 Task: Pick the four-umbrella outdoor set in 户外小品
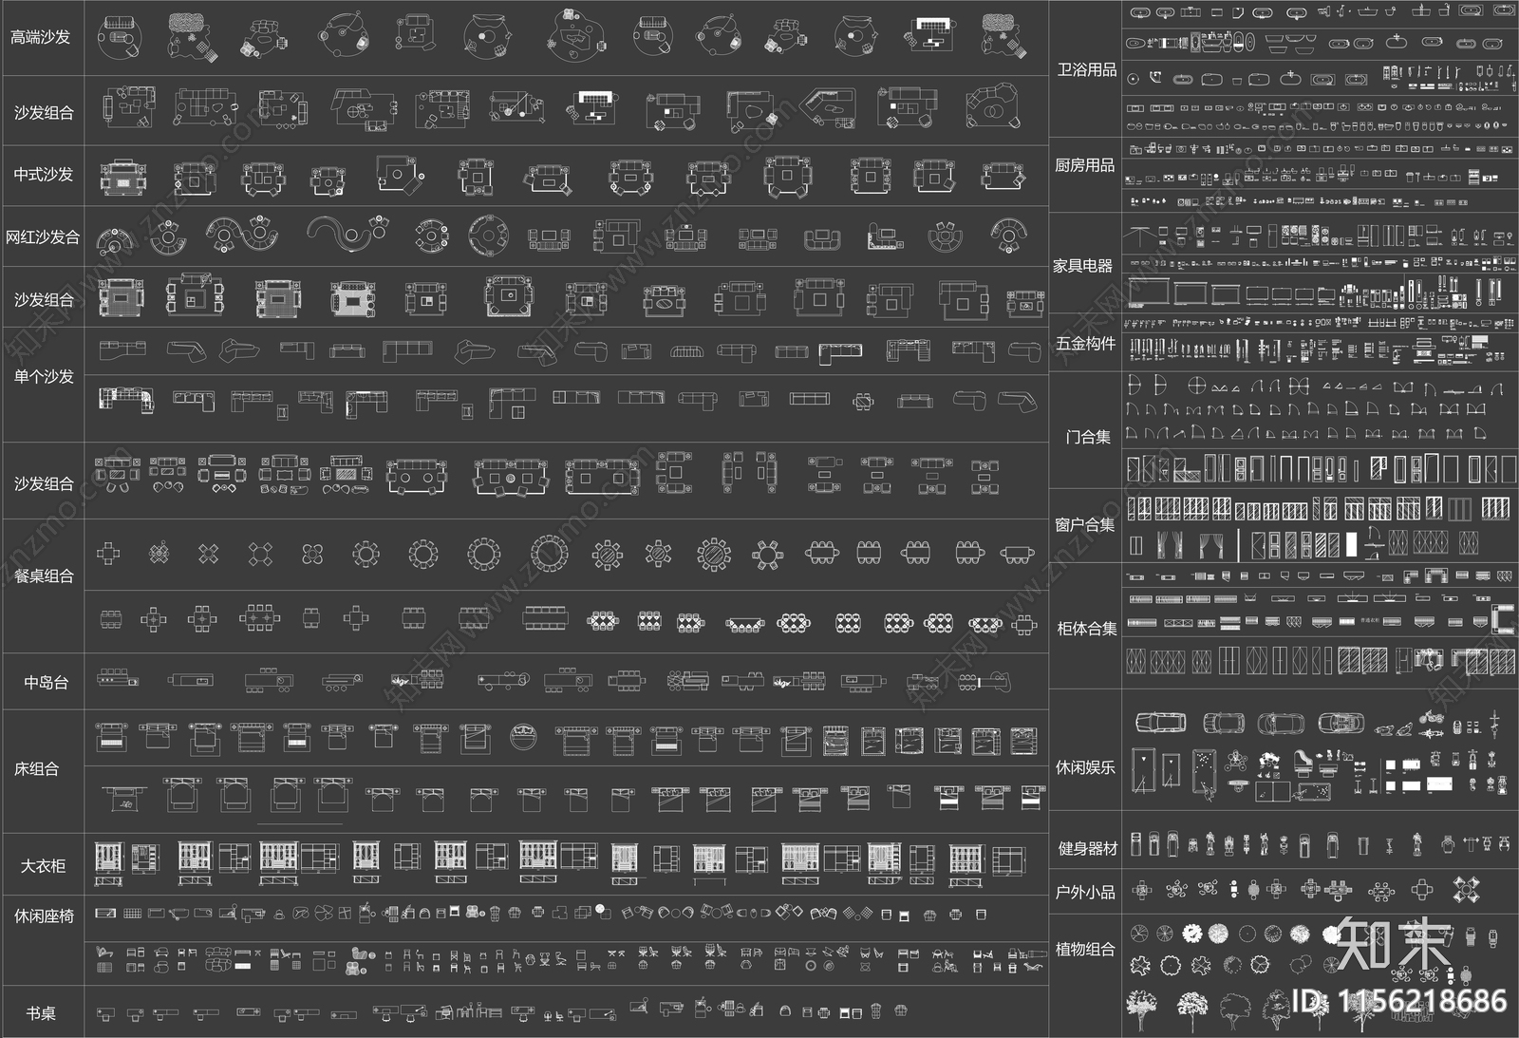click(1467, 890)
